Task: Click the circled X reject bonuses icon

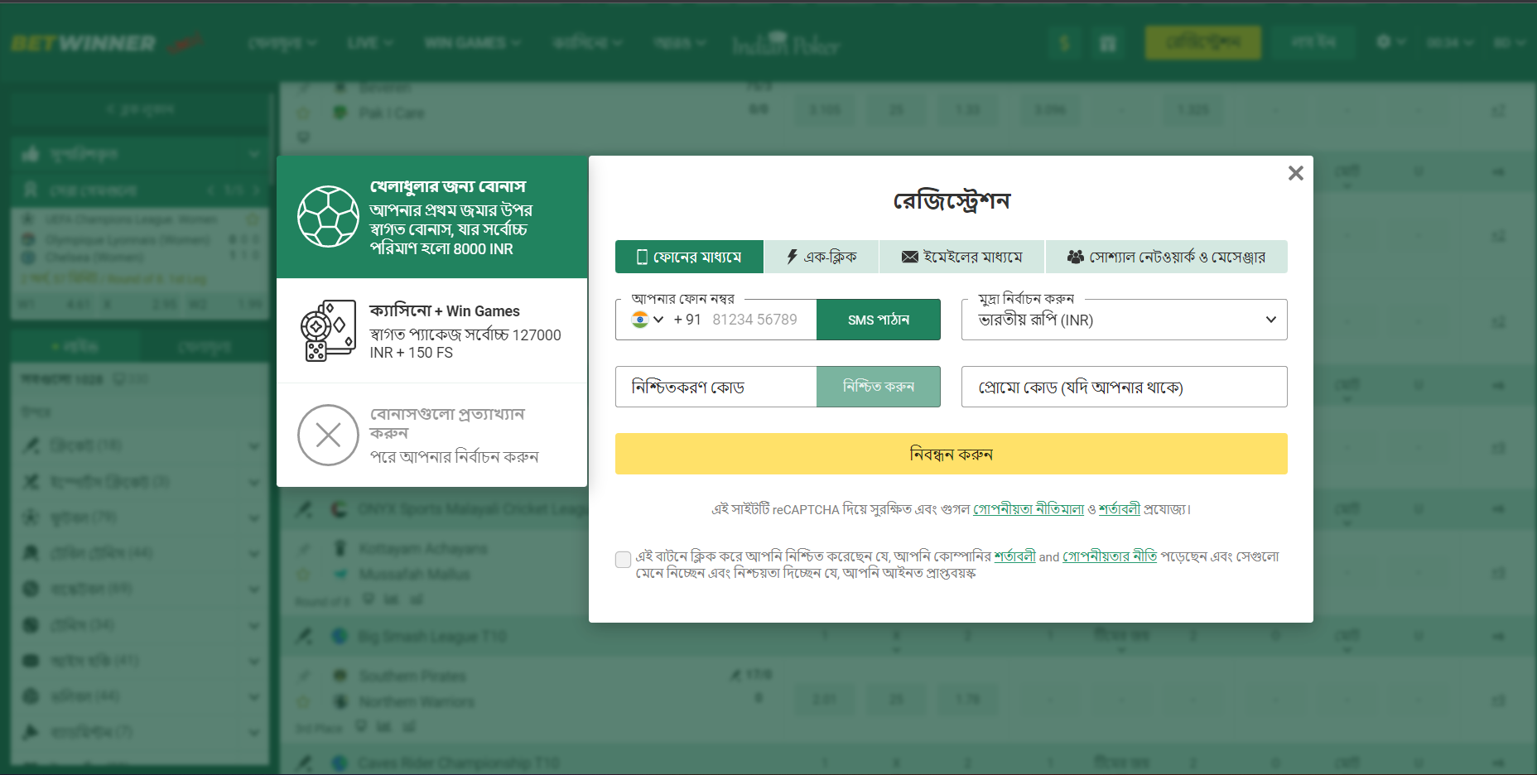Action: click(328, 435)
